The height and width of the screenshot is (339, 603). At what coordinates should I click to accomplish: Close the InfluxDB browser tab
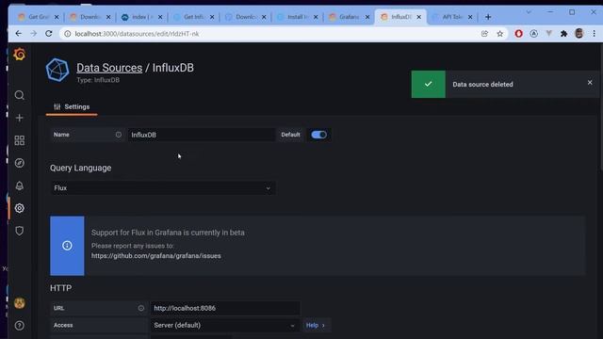(418, 17)
